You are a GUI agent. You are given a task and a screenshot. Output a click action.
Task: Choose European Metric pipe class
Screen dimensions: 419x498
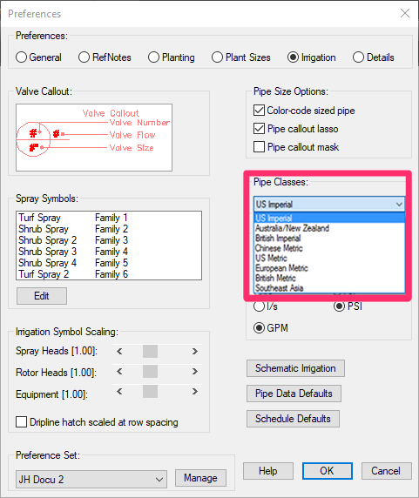click(329, 268)
